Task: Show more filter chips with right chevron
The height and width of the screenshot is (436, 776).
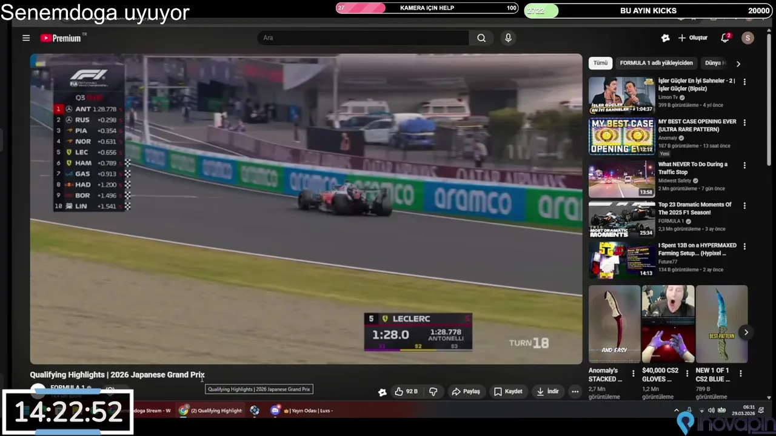Action: tap(738, 63)
